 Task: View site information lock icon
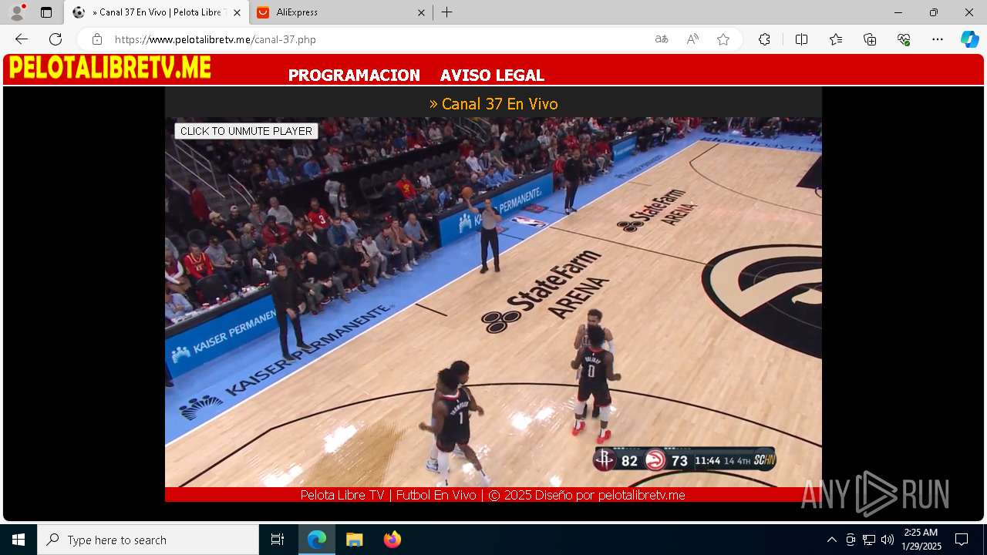(x=96, y=39)
